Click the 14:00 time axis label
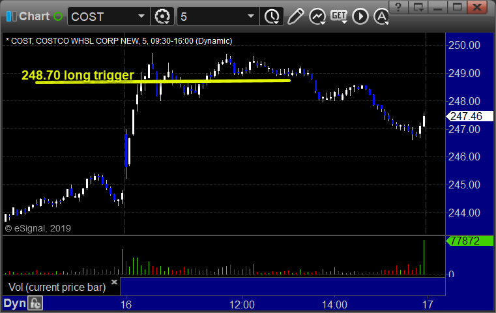Image resolution: width=496 pixels, height=313 pixels. (334, 305)
